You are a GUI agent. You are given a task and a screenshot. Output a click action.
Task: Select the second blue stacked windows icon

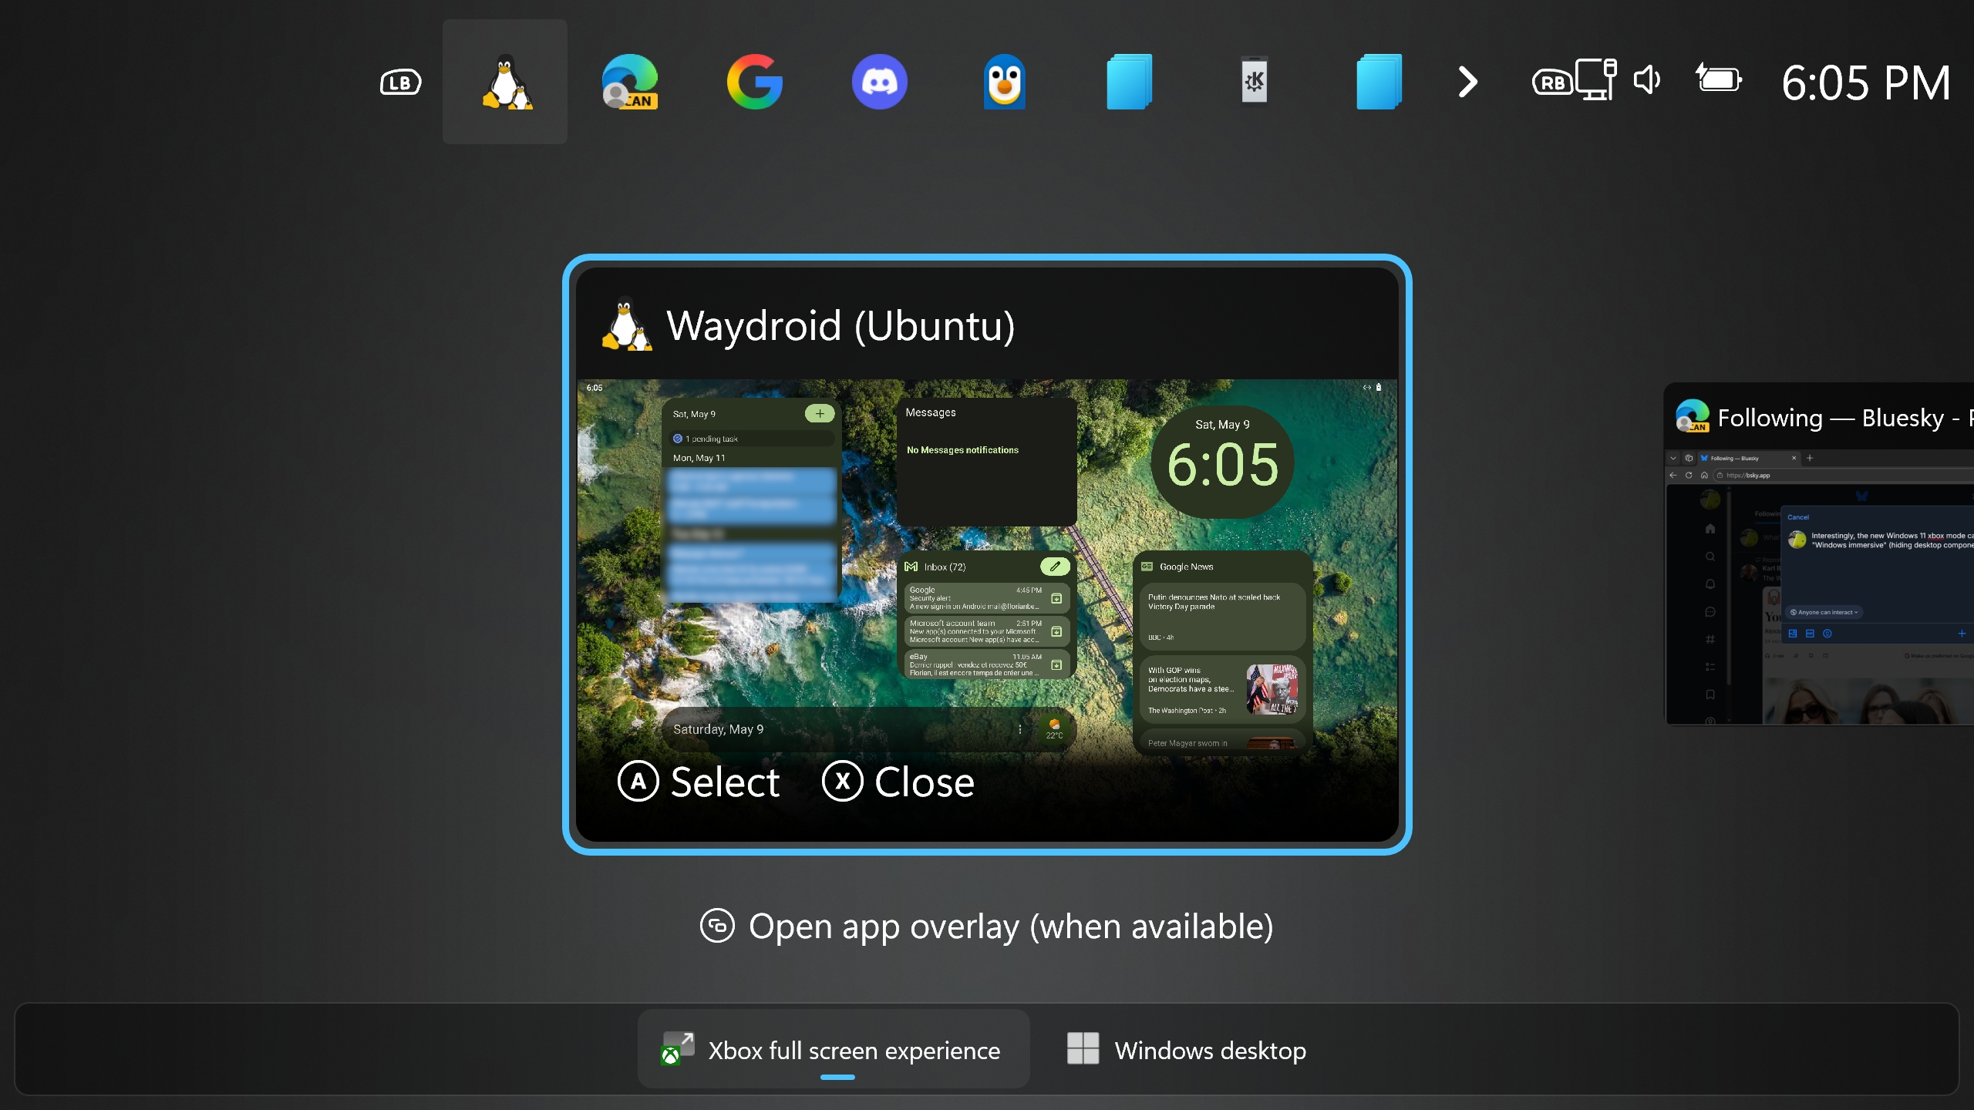point(1379,82)
